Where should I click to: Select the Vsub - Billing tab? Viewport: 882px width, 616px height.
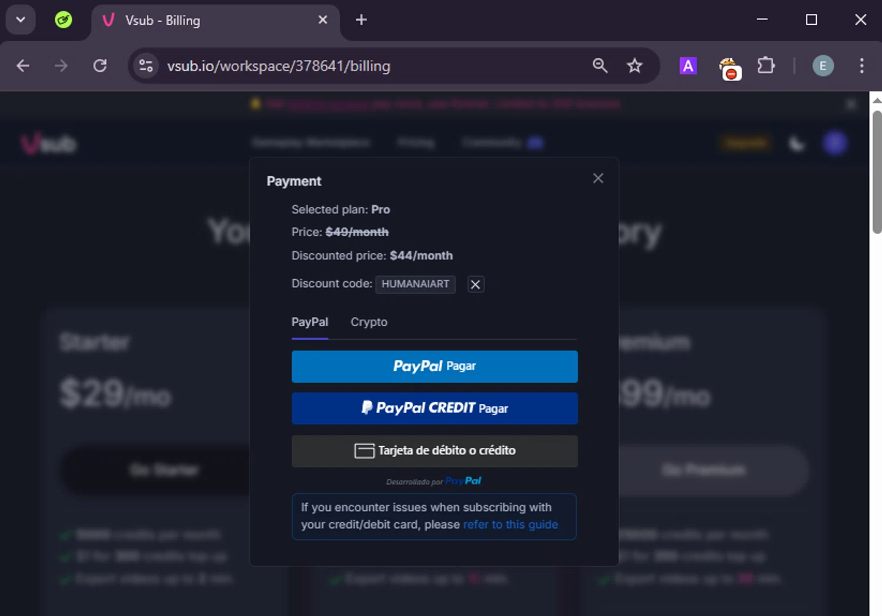click(x=215, y=21)
